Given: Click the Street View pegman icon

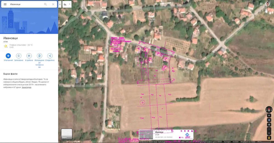Looking at the screenshot, I should tap(269, 138).
